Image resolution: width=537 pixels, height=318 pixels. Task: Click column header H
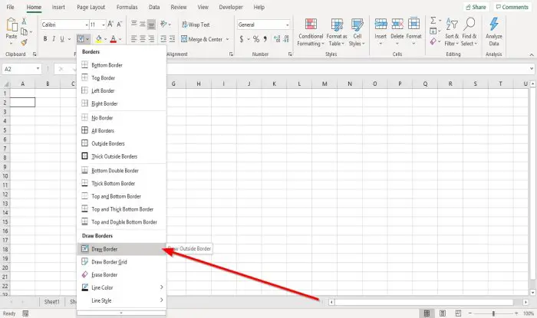tap(199, 84)
